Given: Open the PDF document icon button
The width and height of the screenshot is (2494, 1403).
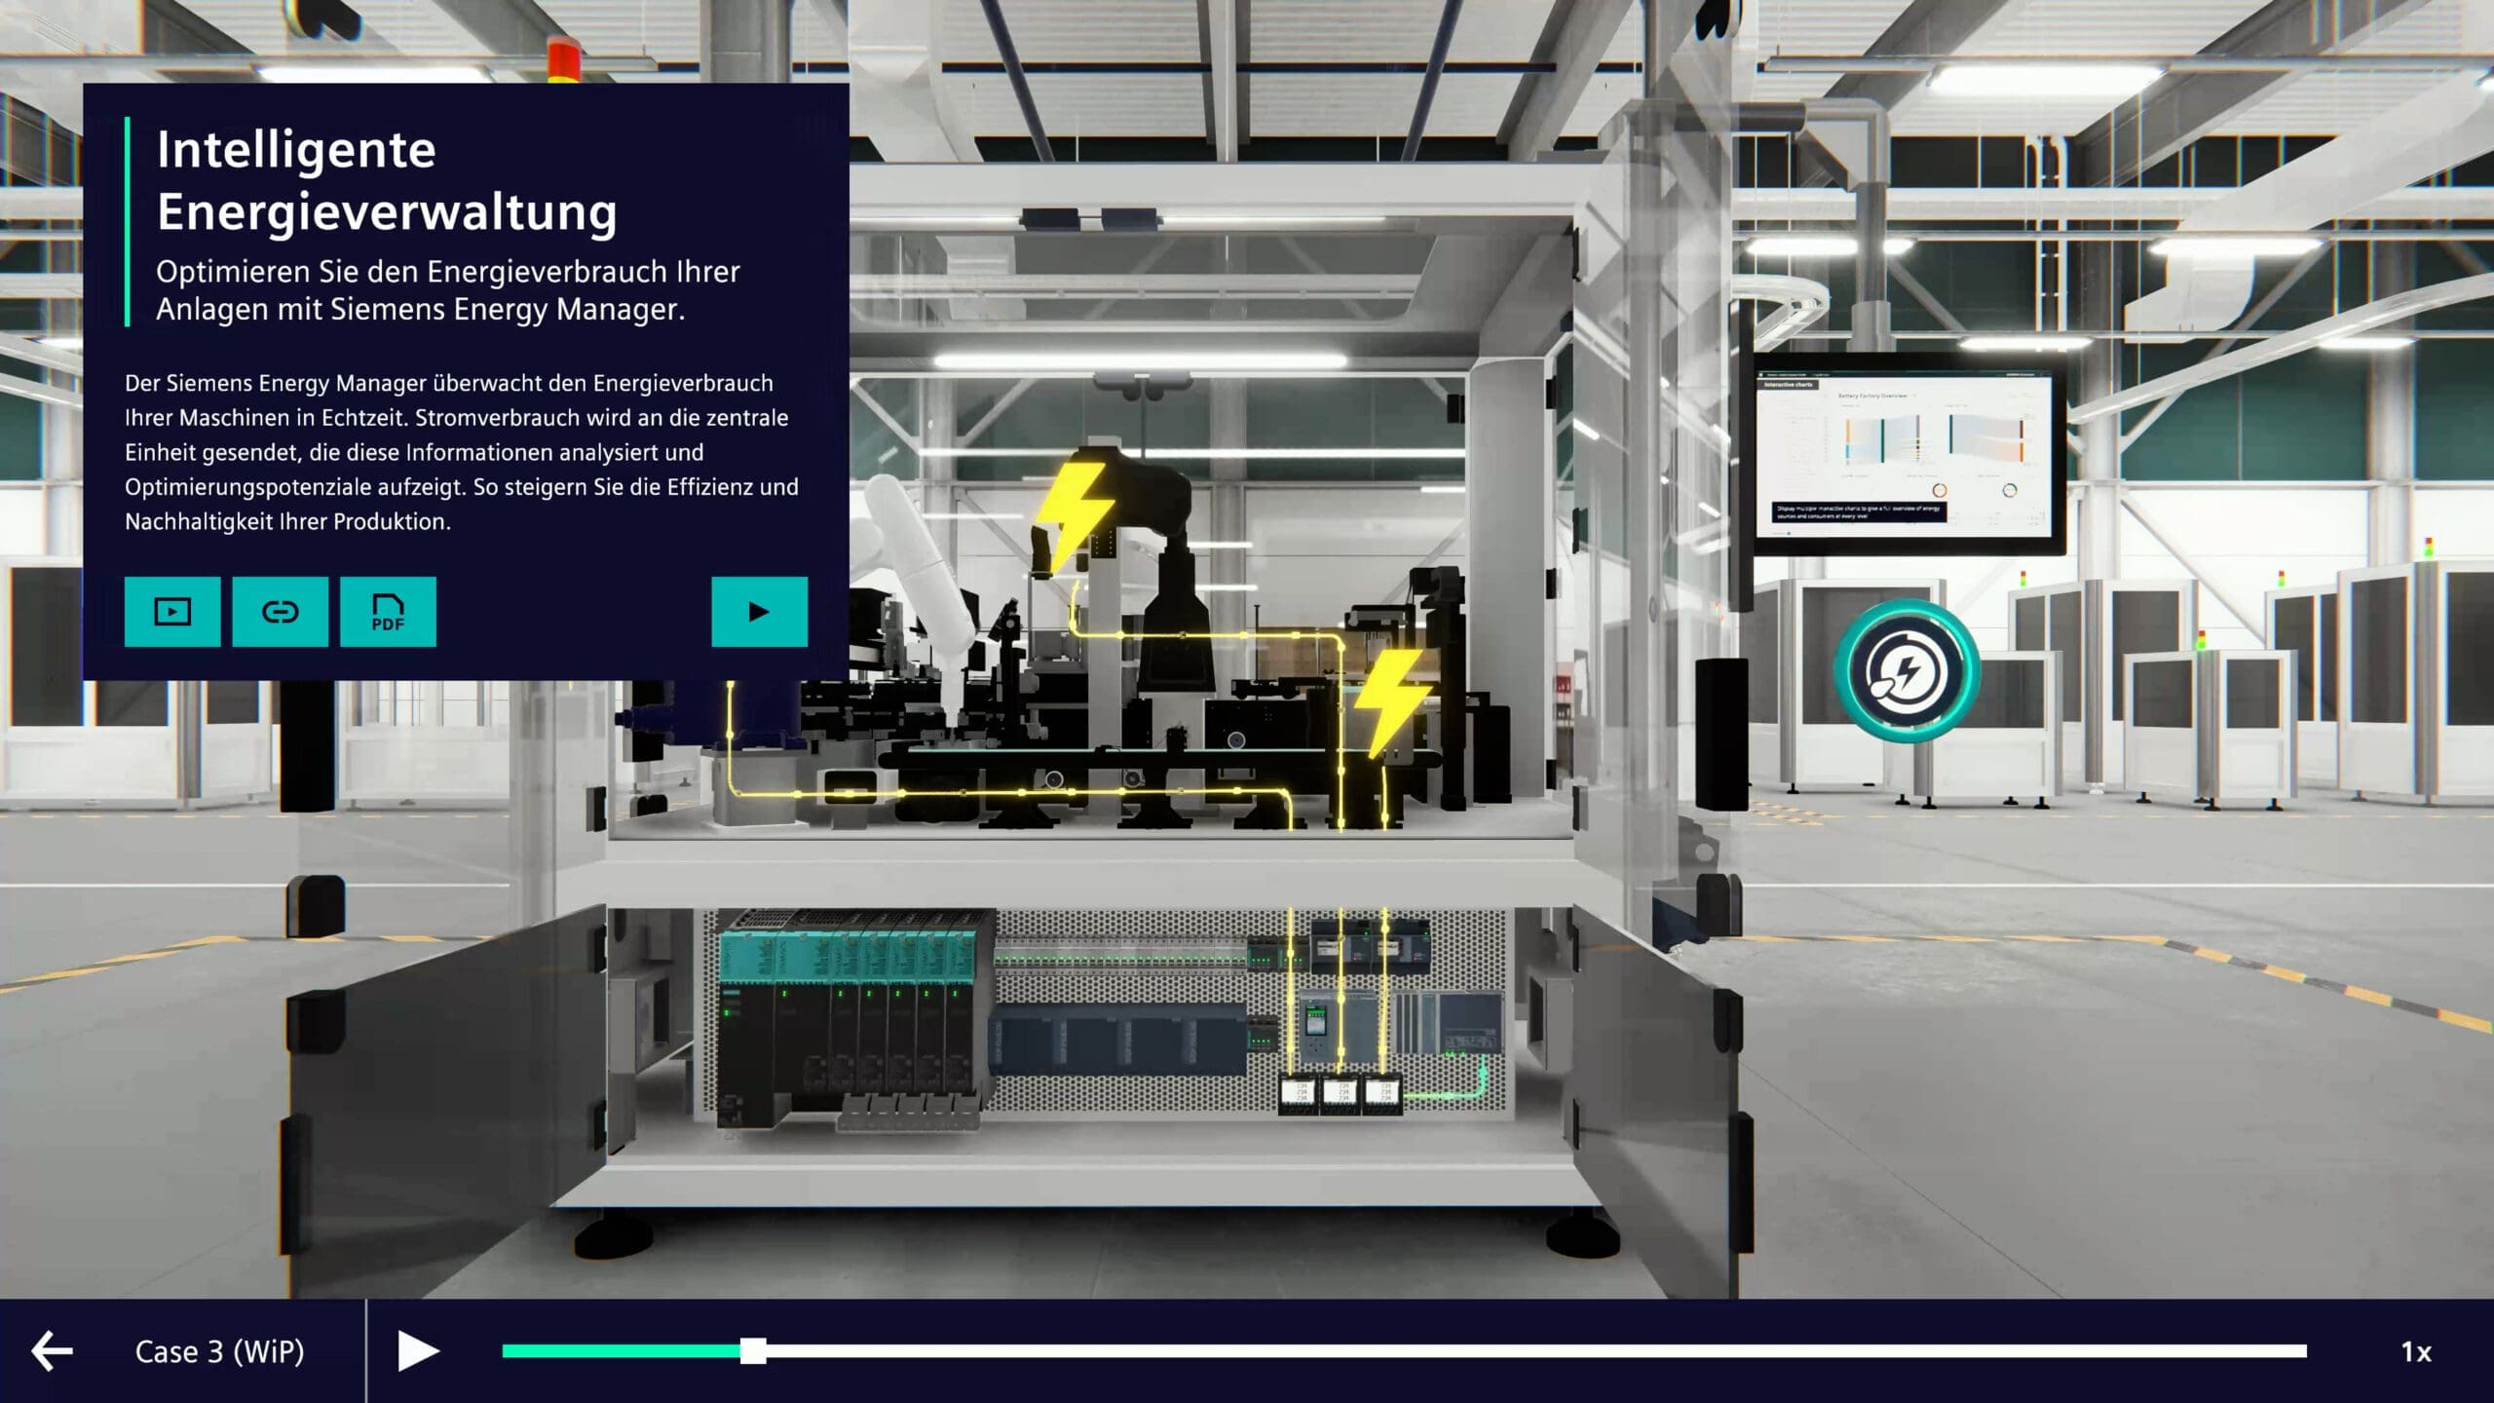Looking at the screenshot, I should (x=388, y=612).
